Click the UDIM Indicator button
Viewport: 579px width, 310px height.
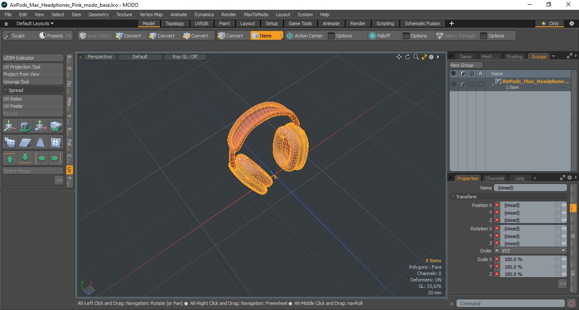click(x=33, y=58)
